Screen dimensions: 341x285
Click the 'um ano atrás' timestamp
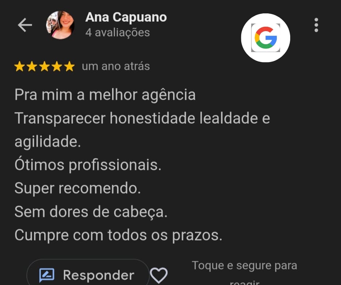(116, 66)
